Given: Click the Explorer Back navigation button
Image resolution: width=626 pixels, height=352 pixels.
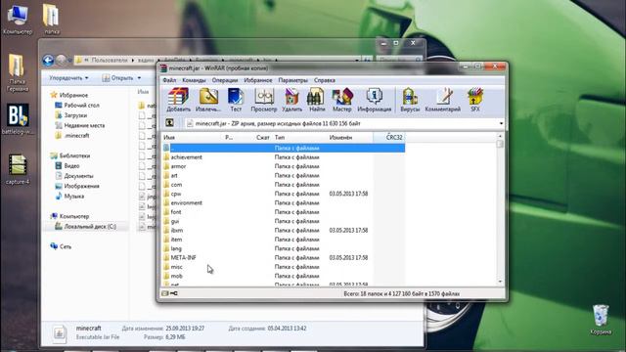Looking at the screenshot, I should tap(48, 61).
